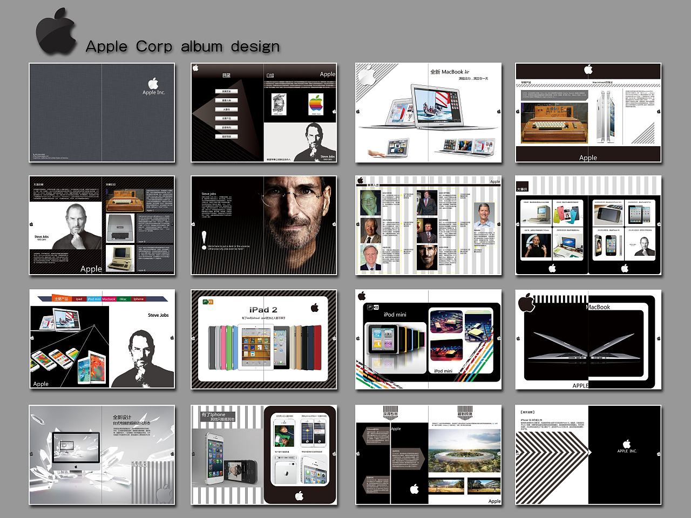
Task: Click the '目录' contents heading
Action: click(227, 76)
